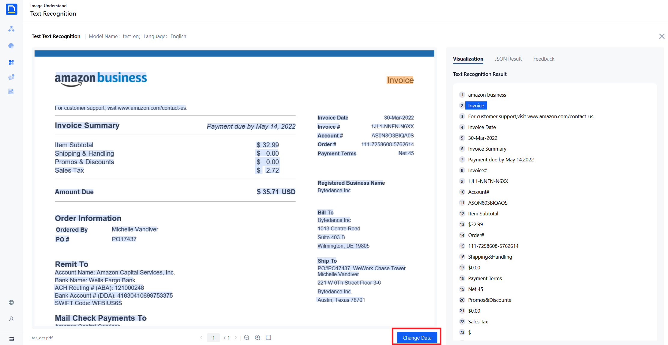Select result row '111-7258608-5762614'
Image resolution: width=668 pixels, height=345 pixels.
[493, 246]
